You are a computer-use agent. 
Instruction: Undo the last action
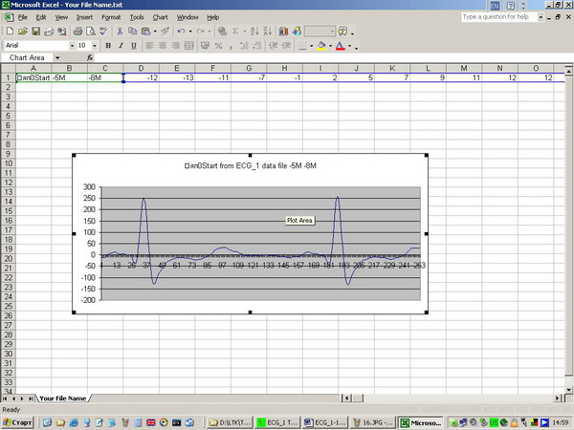click(x=181, y=32)
